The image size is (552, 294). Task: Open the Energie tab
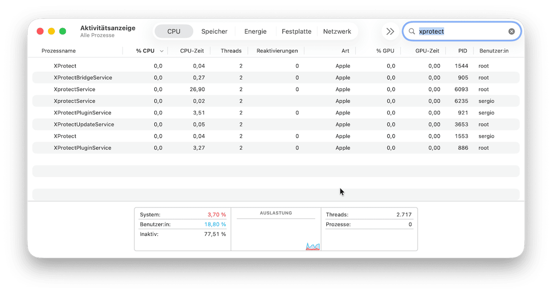255,32
